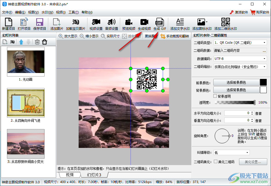The height and width of the screenshot is (186, 271).
Task: Open the 添加图标水印 dropdown arrow
Action: pos(207,22)
